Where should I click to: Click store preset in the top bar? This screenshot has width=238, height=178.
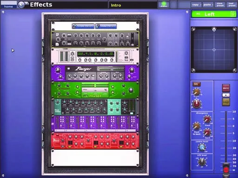(220, 5)
